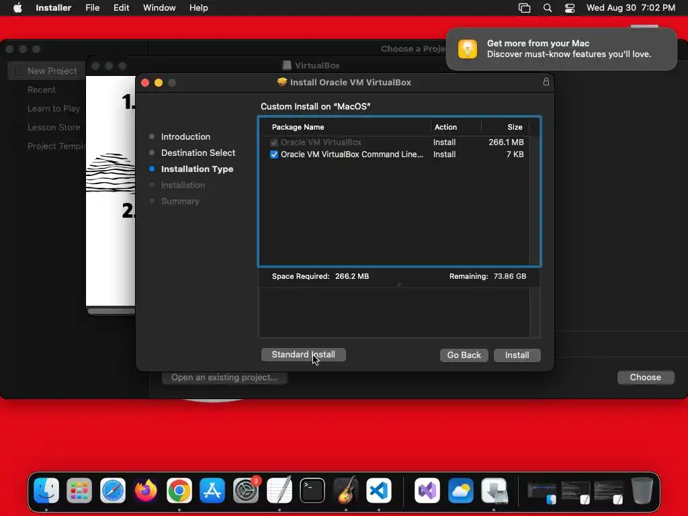Image resolution: width=688 pixels, height=516 pixels.
Task: Click the Summary step in installer sidebar
Action: (180, 202)
